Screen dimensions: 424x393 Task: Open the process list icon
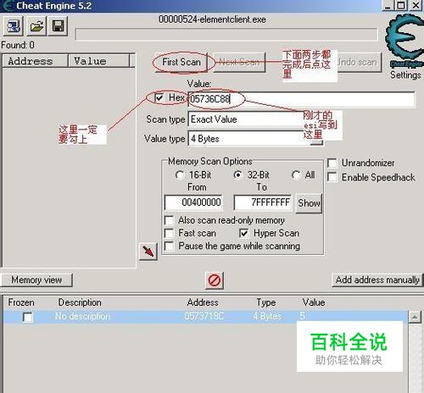tap(13, 26)
